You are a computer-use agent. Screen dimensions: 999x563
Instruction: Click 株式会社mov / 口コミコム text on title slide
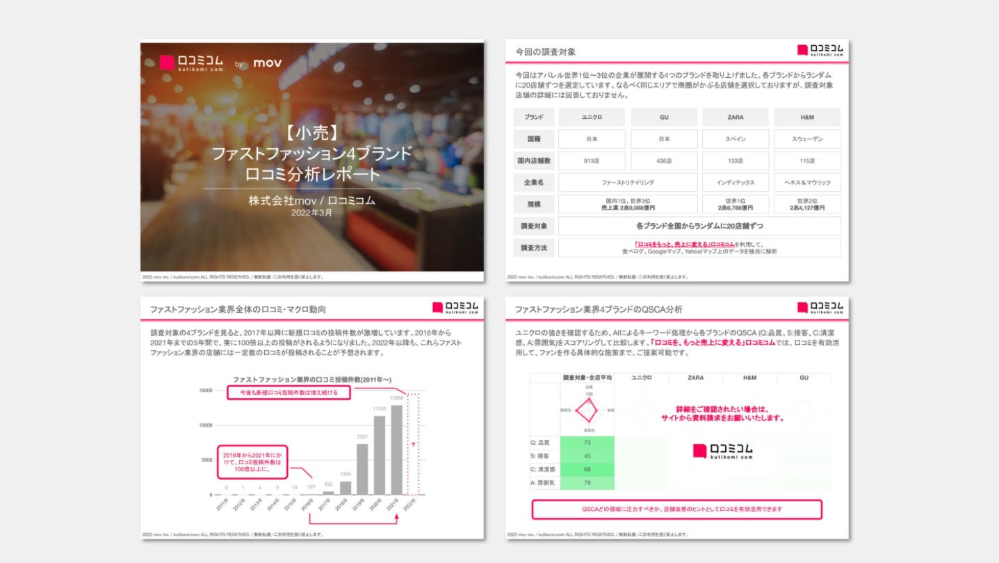[312, 201]
